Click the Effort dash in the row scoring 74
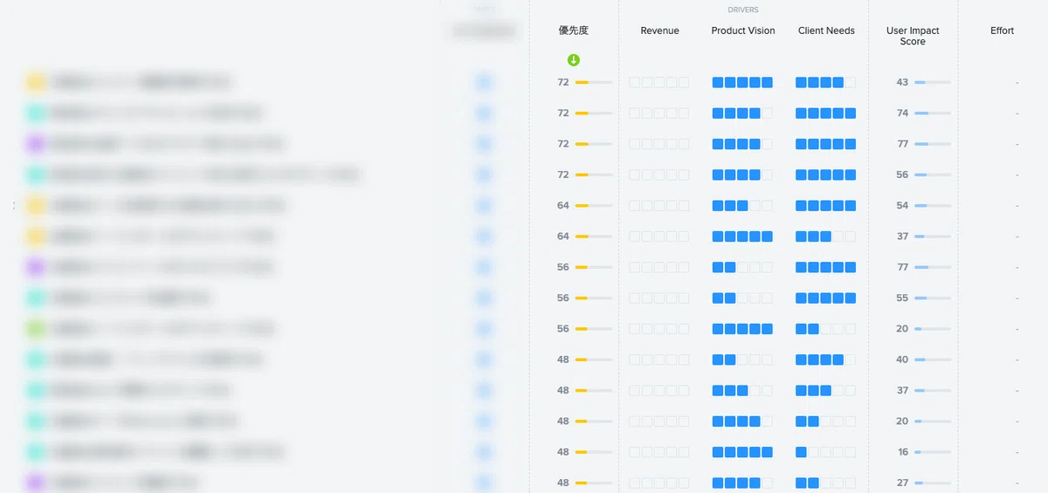This screenshot has width=1048, height=493. coord(1017,113)
